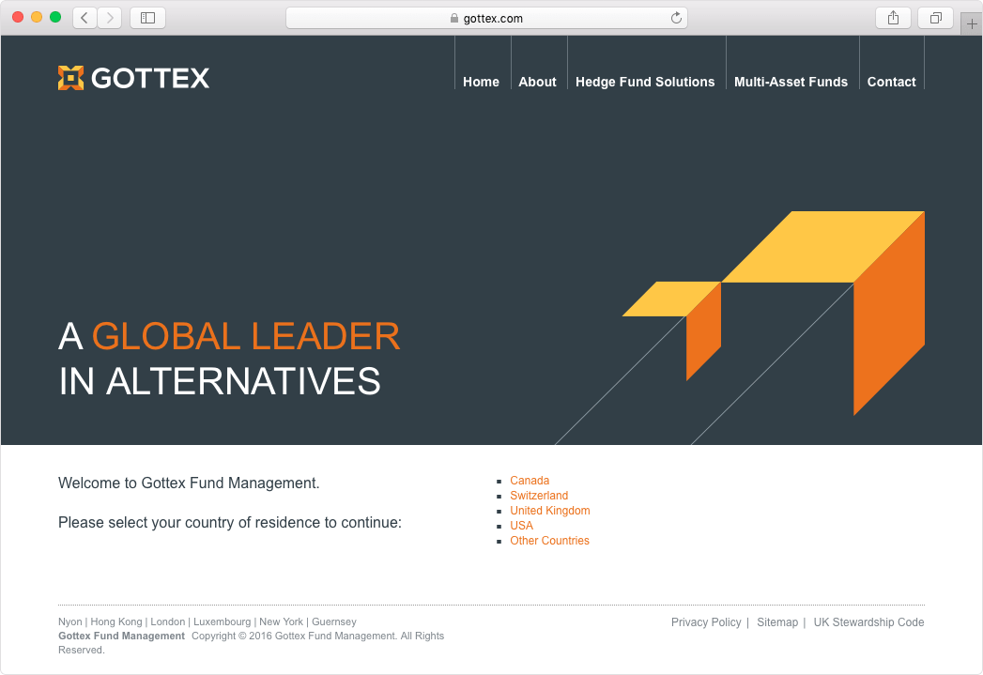Screen dimensions: 983x675
Task: Choose the USA country link
Action: tap(521, 526)
